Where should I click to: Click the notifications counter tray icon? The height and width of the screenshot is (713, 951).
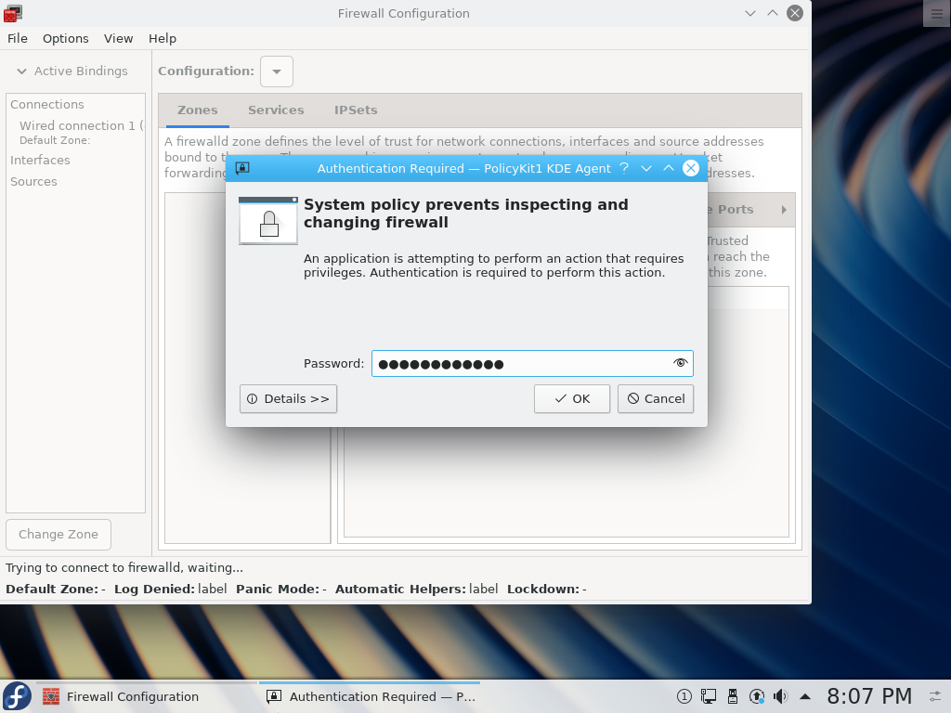684,696
